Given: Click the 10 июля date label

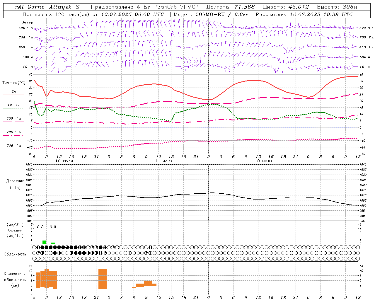Looking at the screenshot, I should coord(64,161).
